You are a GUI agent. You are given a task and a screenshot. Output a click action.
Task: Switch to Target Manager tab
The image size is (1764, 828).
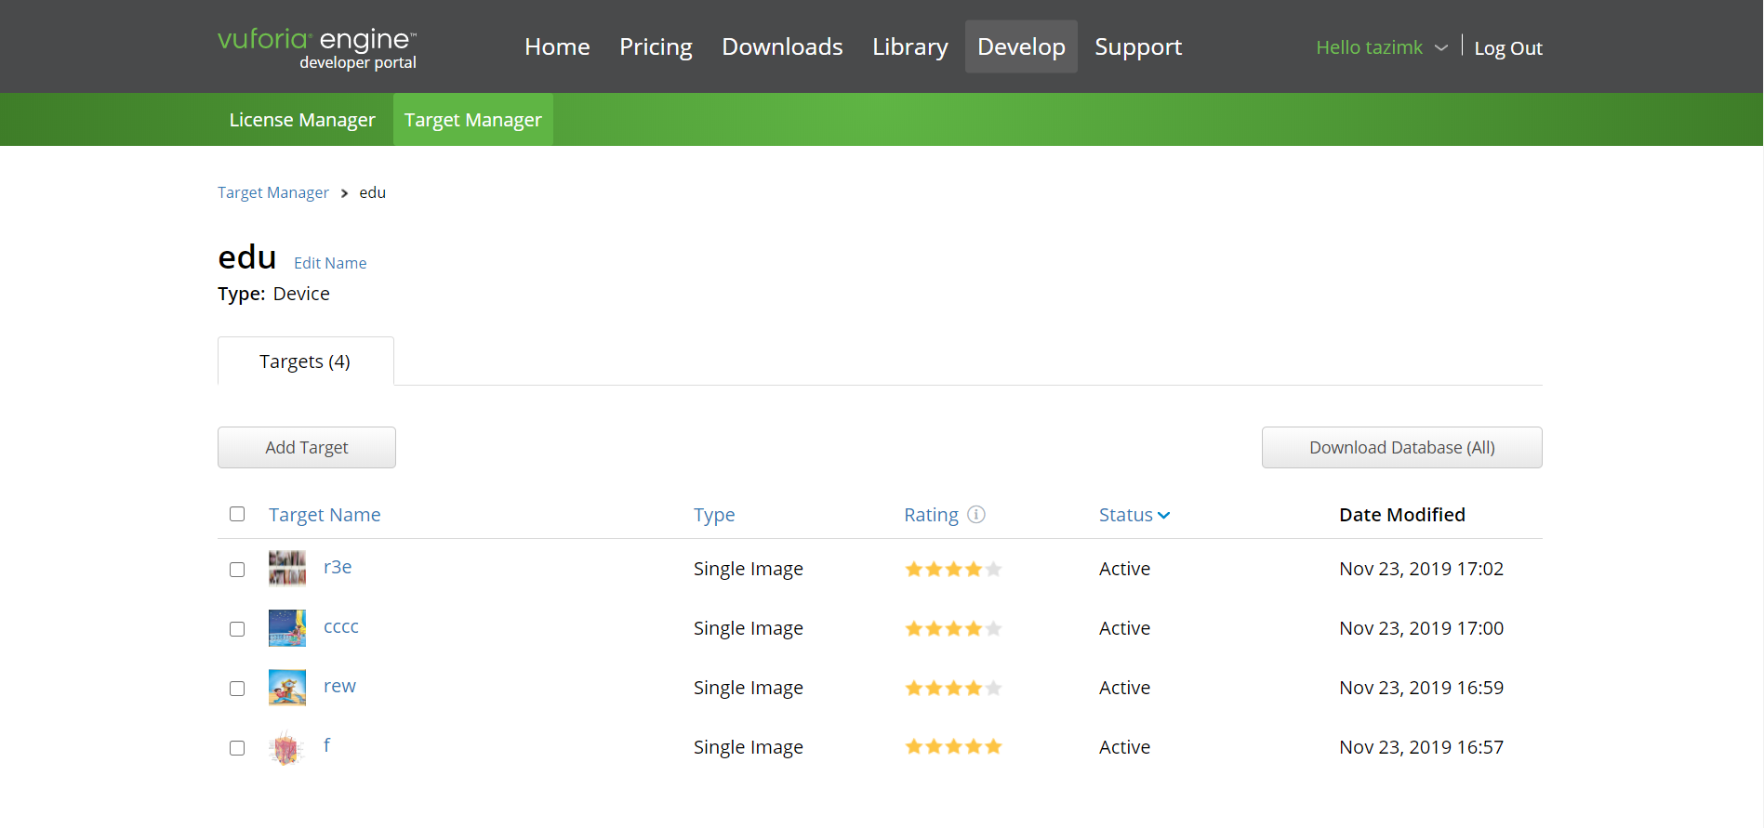[x=473, y=120]
